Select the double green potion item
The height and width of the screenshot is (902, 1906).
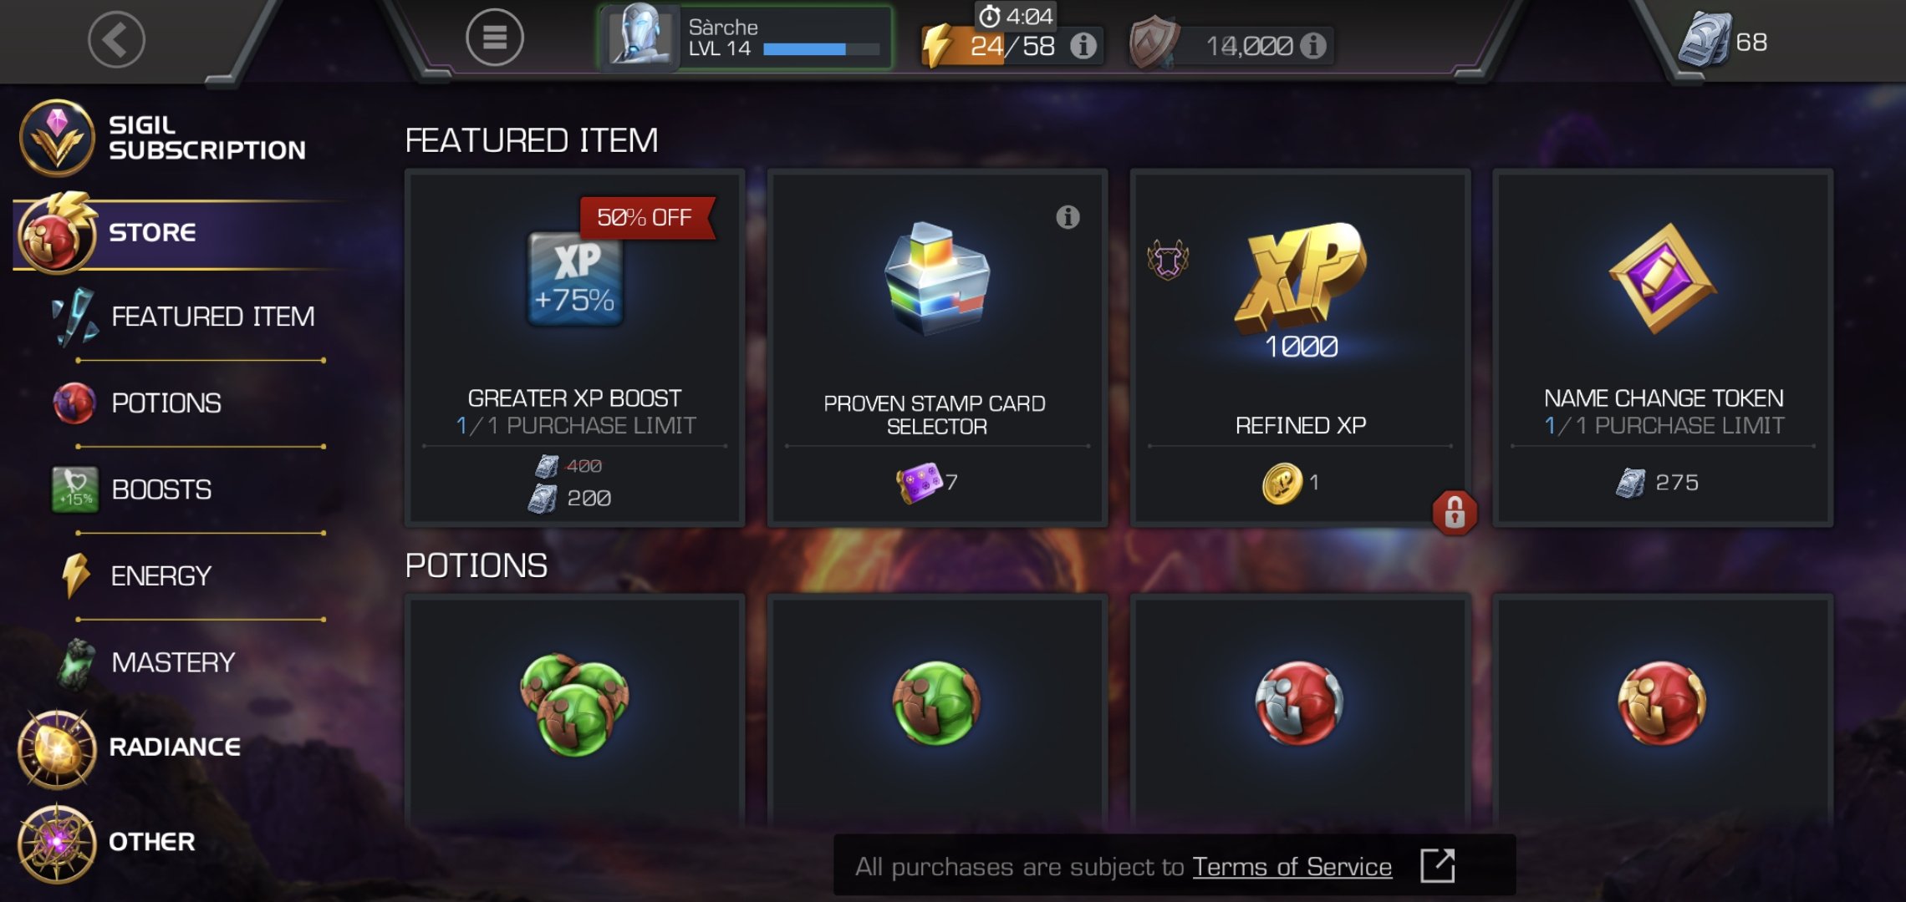click(574, 708)
